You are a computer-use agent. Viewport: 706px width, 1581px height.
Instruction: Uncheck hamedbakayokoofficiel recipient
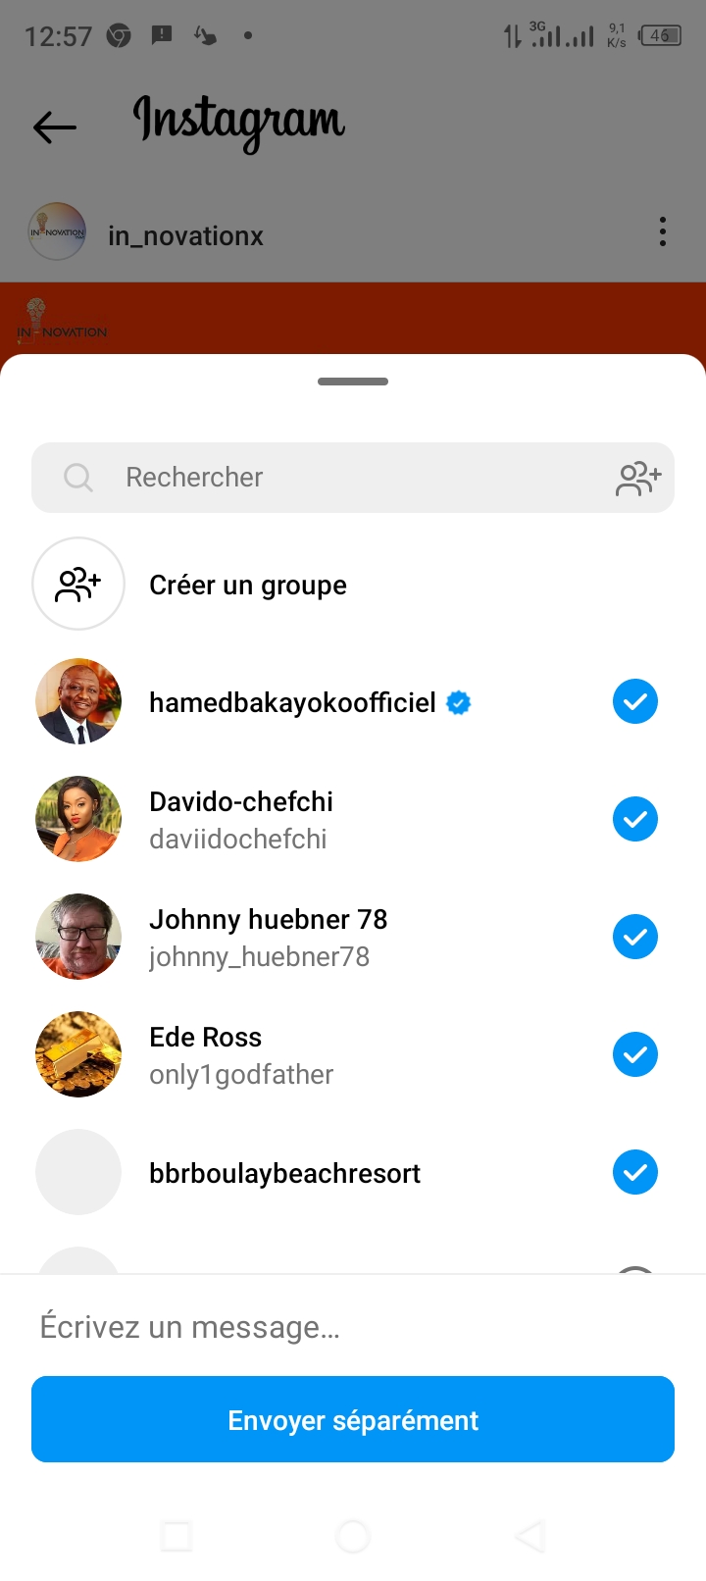(635, 702)
